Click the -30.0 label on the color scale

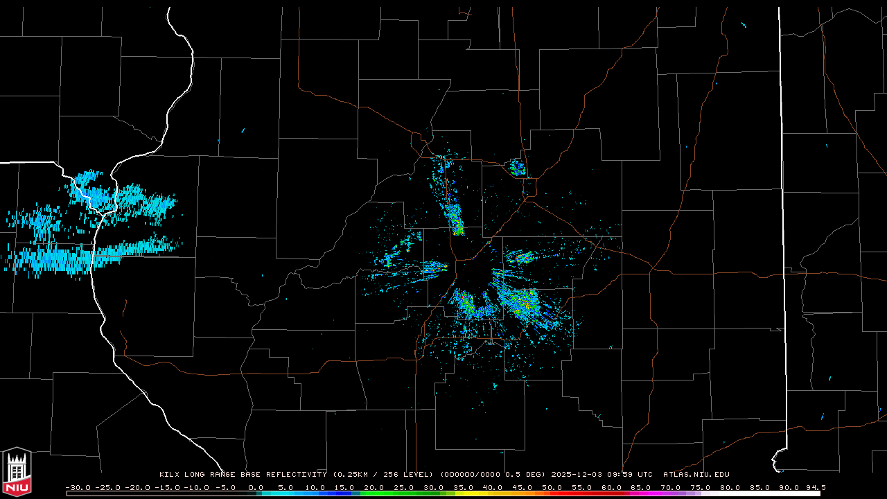point(78,487)
